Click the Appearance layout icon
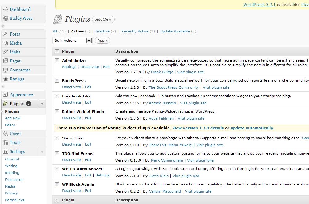The height and width of the screenshot is (204, 309). tap(6, 95)
